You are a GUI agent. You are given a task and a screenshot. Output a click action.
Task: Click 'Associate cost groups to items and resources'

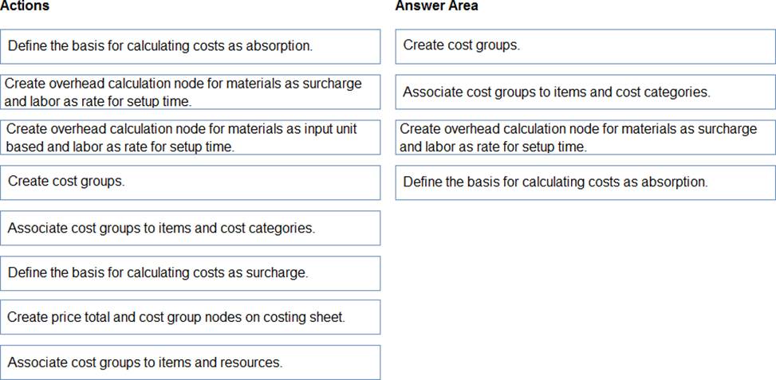coord(191,362)
